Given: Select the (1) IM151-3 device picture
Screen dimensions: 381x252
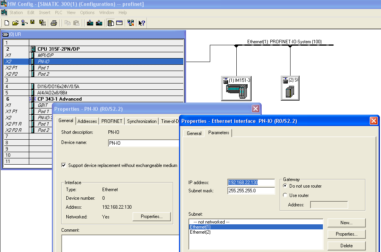Looking at the screenshot, I should click(236, 89).
